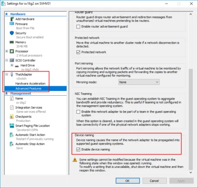
Task: Click OK button
Action: click(x=128, y=181)
